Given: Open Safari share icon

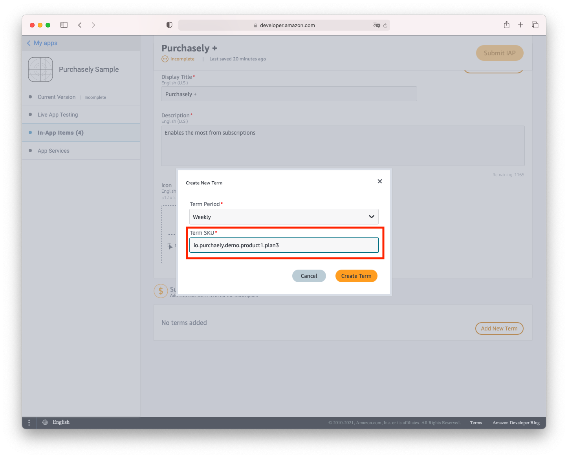Looking at the screenshot, I should [507, 25].
